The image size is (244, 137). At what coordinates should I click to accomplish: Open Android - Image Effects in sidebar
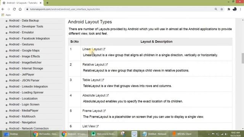(x=24, y=56)
